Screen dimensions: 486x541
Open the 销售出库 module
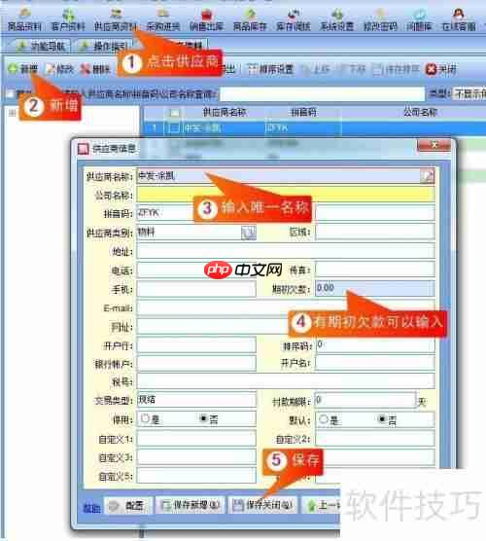(x=206, y=20)
